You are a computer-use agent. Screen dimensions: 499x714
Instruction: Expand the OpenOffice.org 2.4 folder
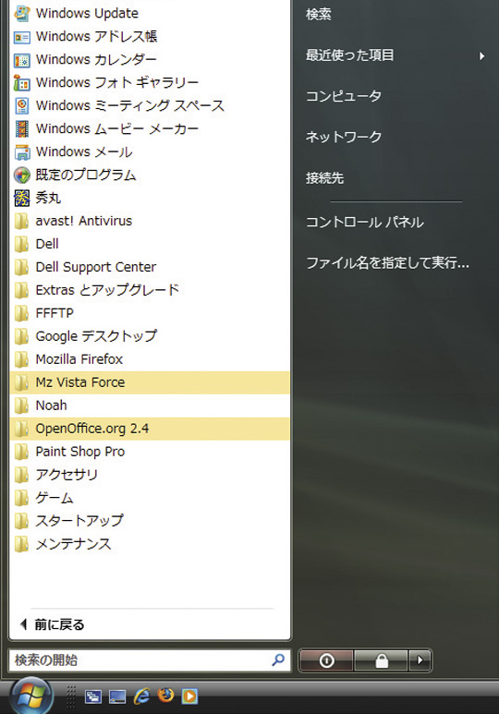(x=150, y=429)
